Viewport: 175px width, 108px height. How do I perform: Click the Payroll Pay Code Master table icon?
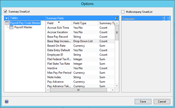(7, 23)
